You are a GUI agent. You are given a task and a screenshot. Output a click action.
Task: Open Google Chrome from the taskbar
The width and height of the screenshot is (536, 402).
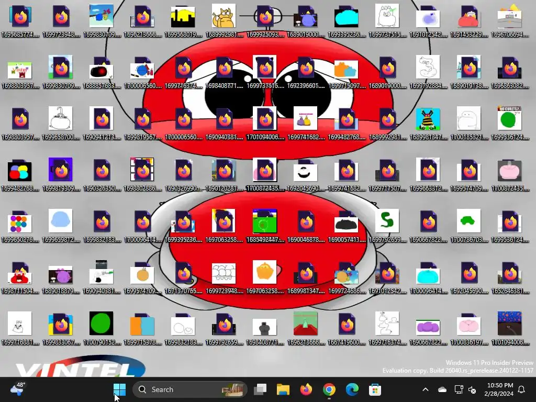coord(329,389)
